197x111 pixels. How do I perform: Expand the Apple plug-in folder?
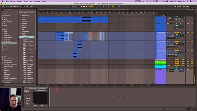pyautogui.click(x=21, y=20)
